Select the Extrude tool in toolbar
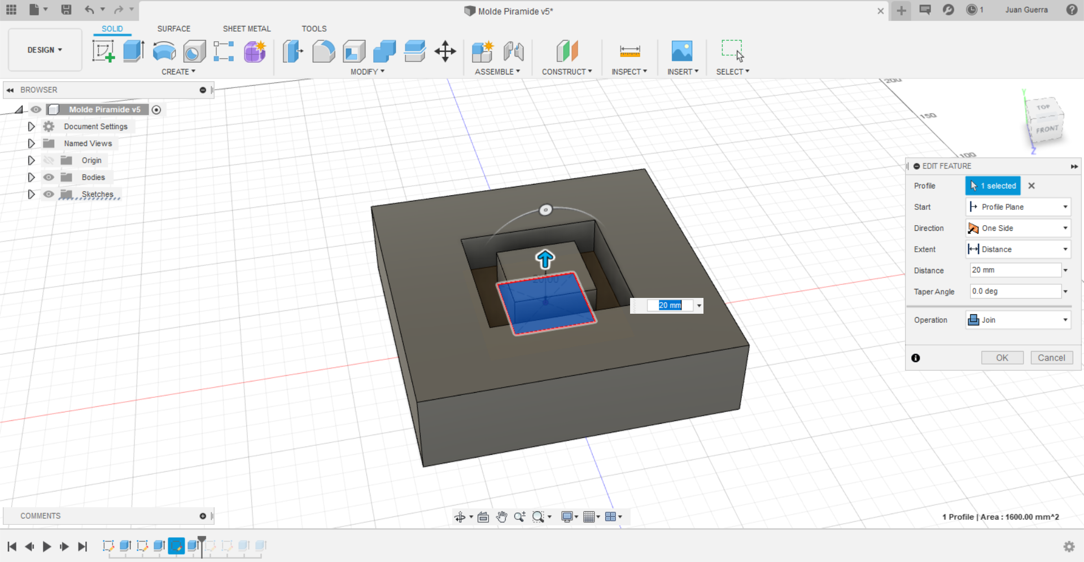The image size is (1084, 562). point(134,51)
